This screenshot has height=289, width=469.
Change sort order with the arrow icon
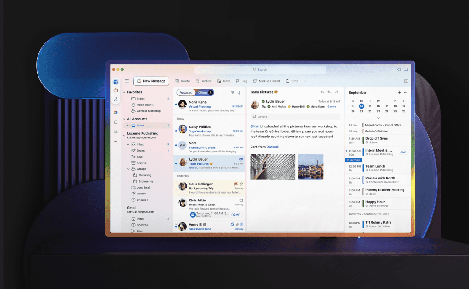[239, 93]
